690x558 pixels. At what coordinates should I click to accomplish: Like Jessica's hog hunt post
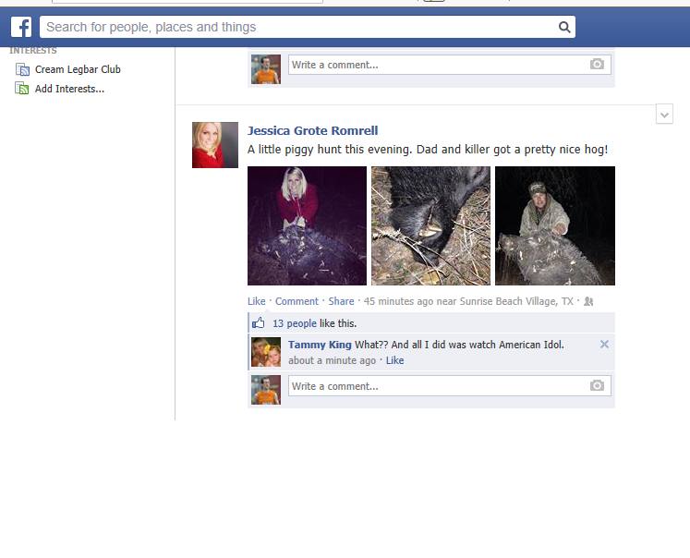point(256,301)
